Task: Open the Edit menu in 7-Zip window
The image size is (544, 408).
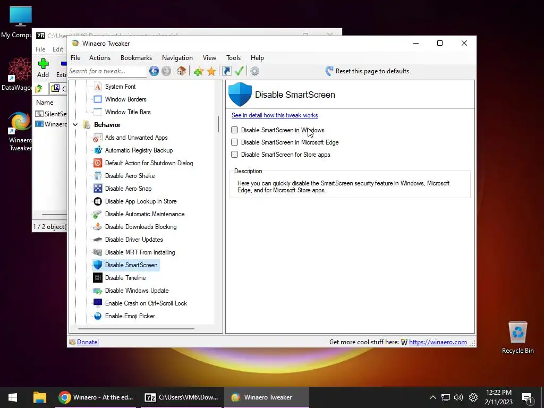Action: [57, 49]
